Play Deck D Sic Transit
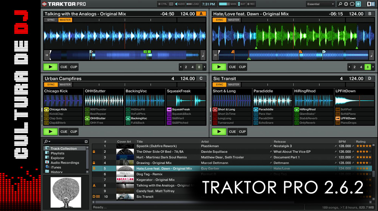Image resolution: width=378 pixels, height=211 pixels. click(219, 132)
